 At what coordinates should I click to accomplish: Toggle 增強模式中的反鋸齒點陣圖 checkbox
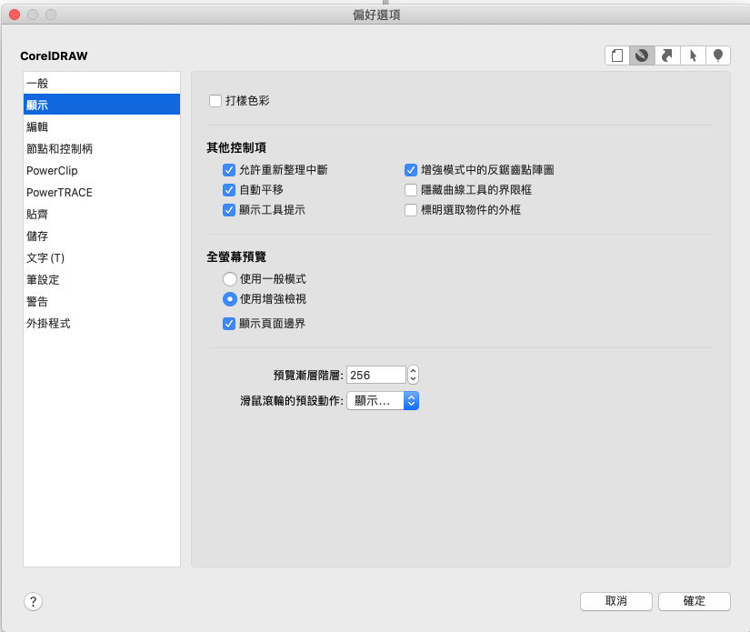(410, 170)
